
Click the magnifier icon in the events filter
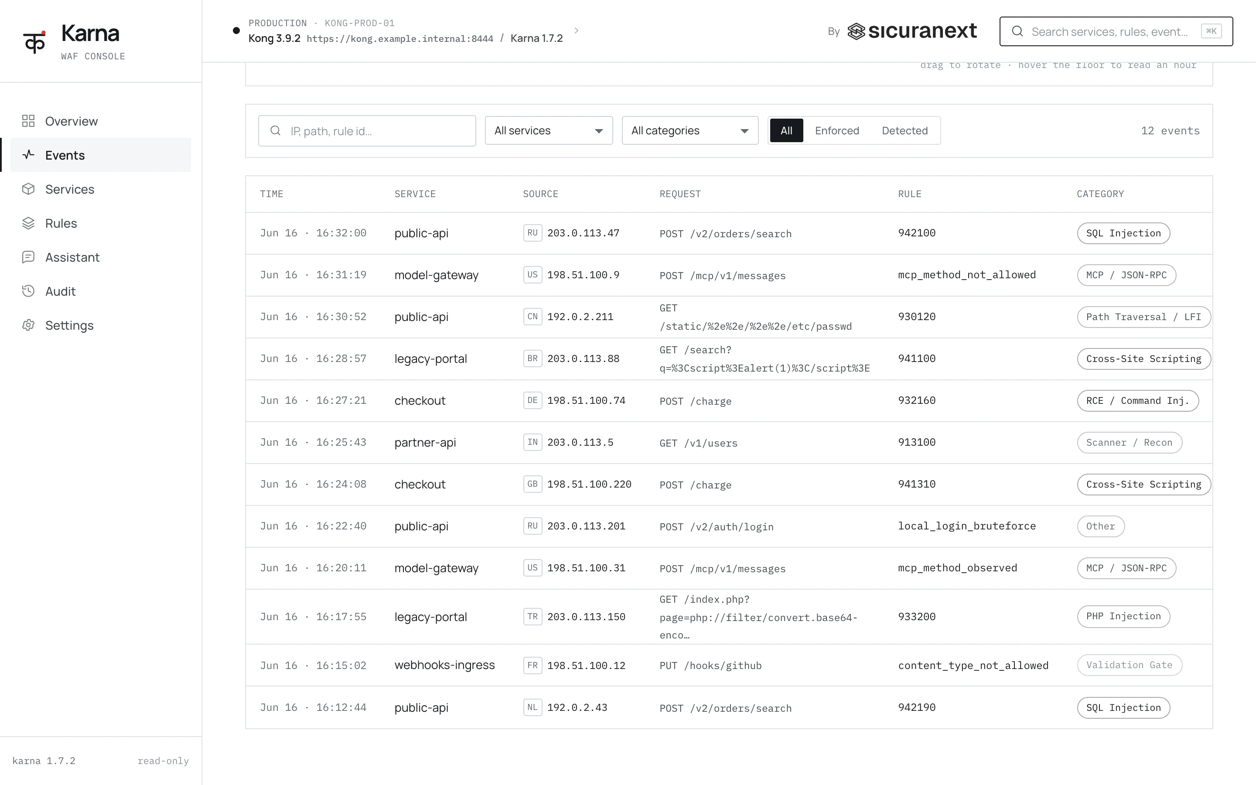276,131
